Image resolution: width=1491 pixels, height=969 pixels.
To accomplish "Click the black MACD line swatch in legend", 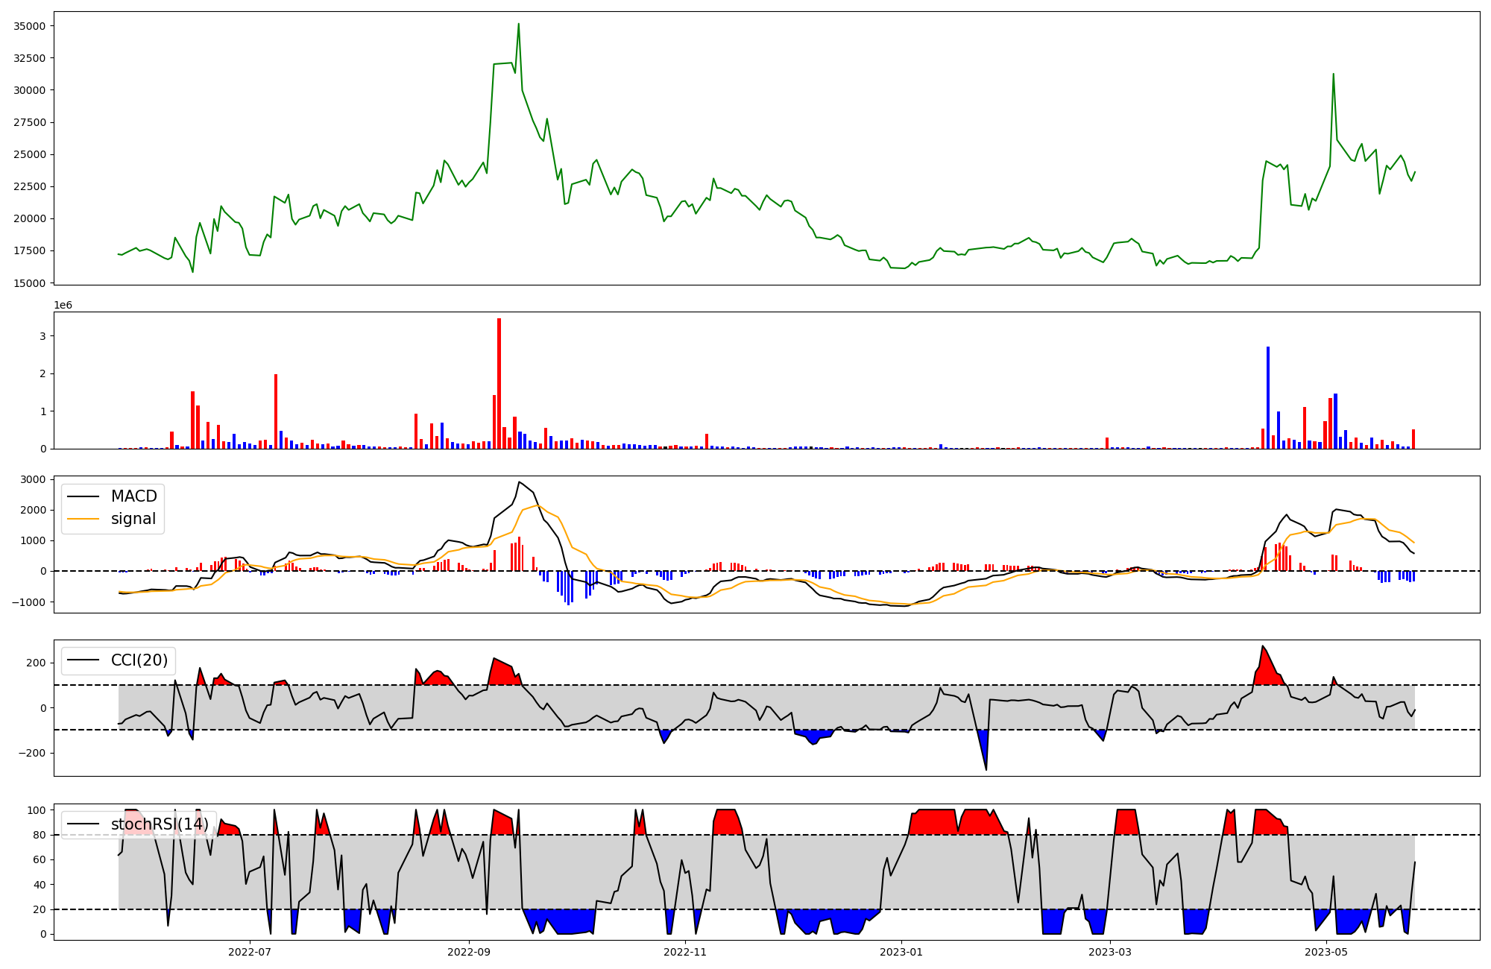I will (x=83, y=497).
